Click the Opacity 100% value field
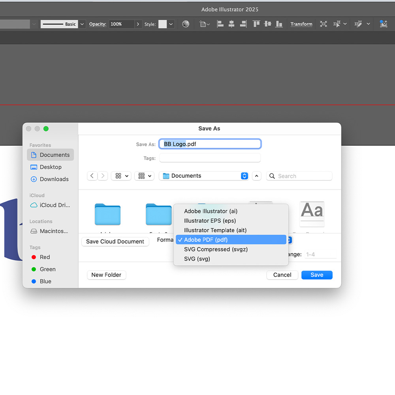 click(x=121, y=24)
